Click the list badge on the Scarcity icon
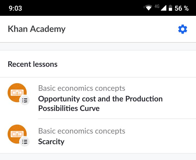The height and width of the screenshot is (160, 196). click(25, 142)
